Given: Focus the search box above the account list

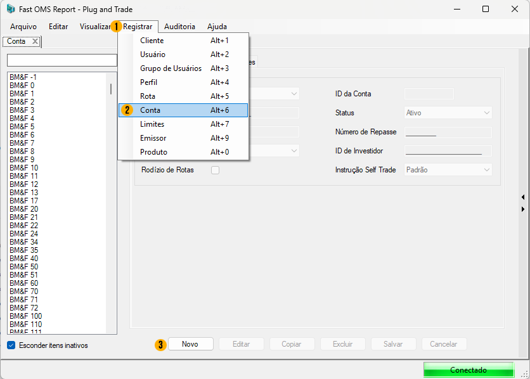Looking at the screenshot, I should coord(62,60).
